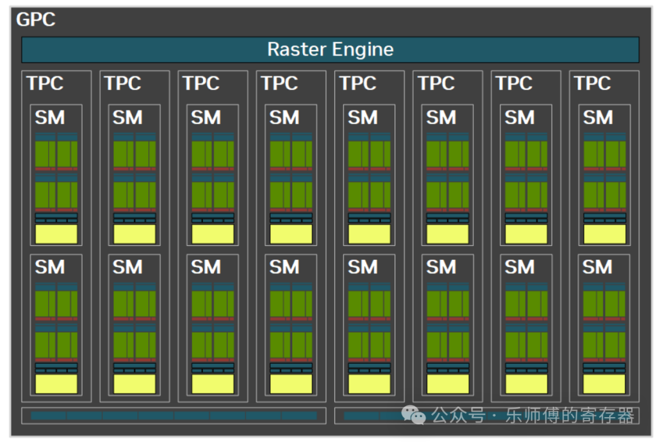Select the last TPC label on the right
Image resolution: width=656 pixels, height=442 pixels.
[592, 83]
